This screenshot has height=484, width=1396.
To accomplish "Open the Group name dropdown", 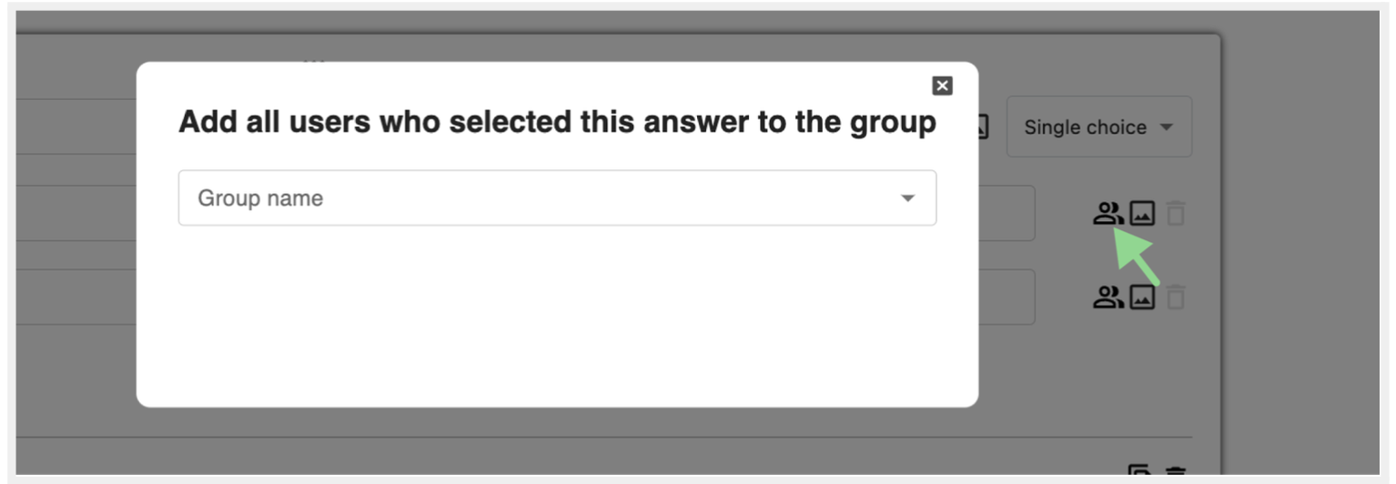I will coord(556,198).
